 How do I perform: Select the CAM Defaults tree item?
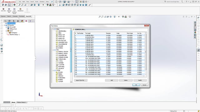pyautogui.click(x=11, y=23)
